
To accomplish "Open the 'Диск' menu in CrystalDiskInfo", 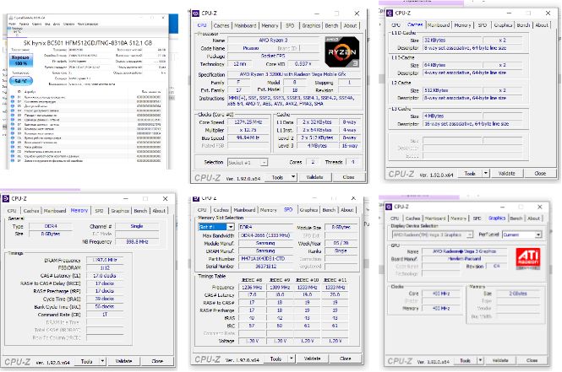I will [x=57, y=24].
